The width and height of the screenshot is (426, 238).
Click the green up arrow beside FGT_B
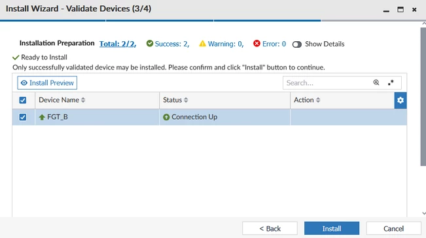point(42,117)
